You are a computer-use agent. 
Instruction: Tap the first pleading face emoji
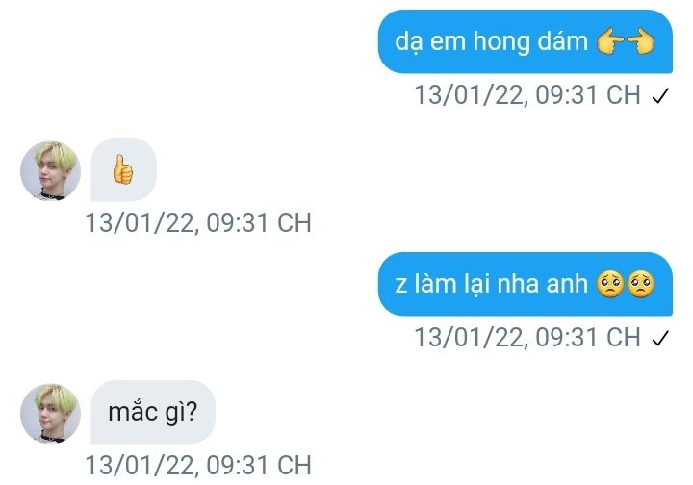(610, 284)
